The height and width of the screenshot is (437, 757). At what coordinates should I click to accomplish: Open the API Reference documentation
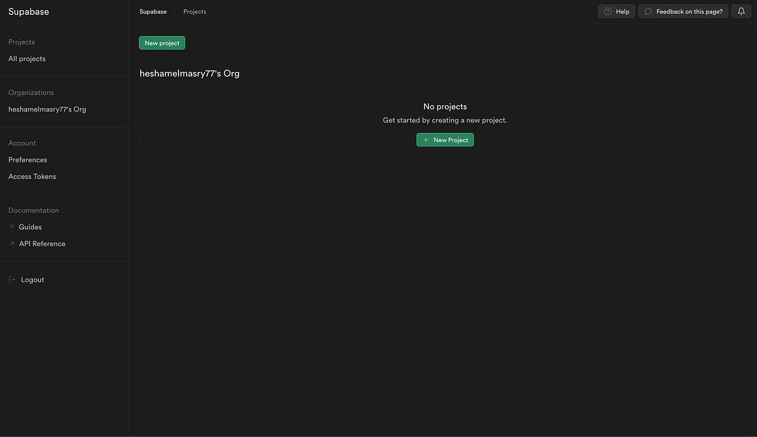point(42,243)
